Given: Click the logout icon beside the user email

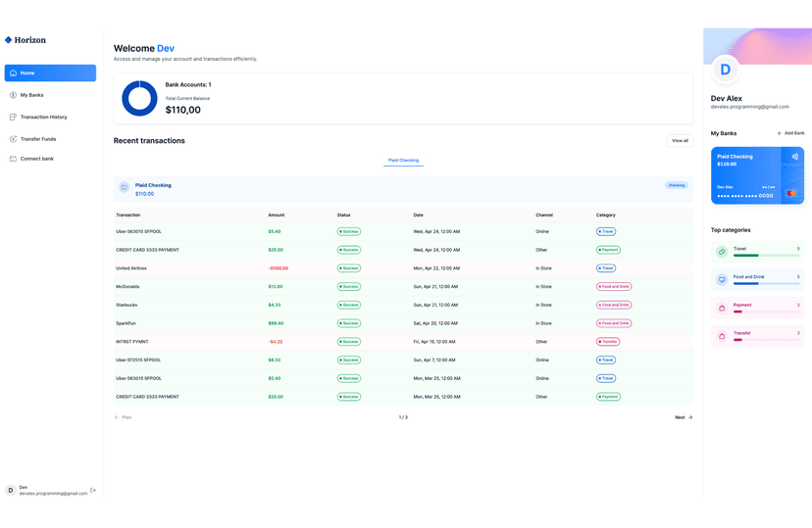Looking at the screenshot, I should [93, 490].
